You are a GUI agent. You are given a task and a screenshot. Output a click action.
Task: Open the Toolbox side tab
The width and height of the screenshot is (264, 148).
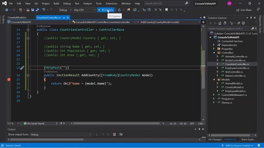[3, 19]
